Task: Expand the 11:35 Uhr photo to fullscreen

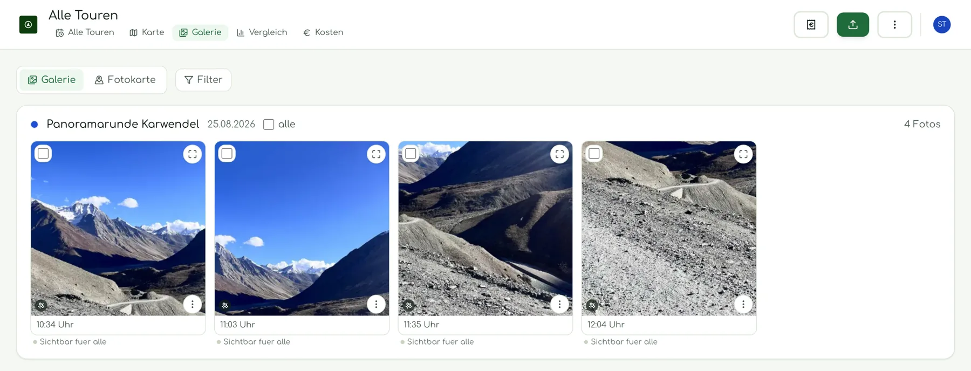Action: click(559, 154)
